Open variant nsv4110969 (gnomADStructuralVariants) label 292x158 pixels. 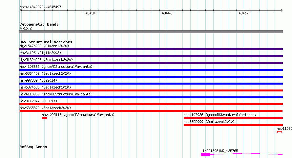click(56, 94)
